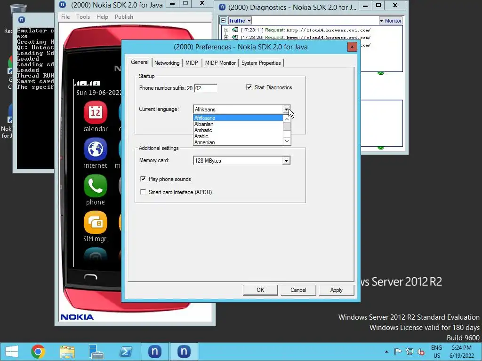482x361 pixels.
Task: Uncheck Play phone sounds
Action: coord(143,179)
